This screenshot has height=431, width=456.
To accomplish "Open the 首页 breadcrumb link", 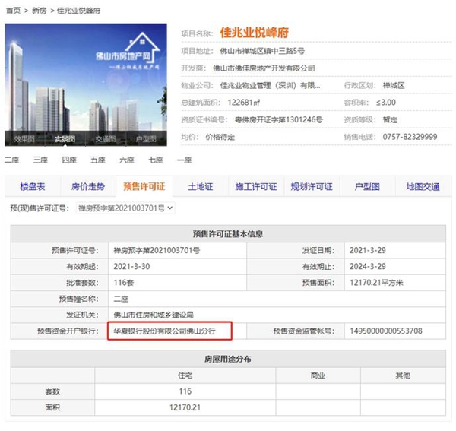I will pos(14,11).
